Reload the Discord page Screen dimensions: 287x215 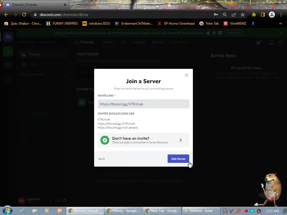pyautogui.click(x=24, y=15)
